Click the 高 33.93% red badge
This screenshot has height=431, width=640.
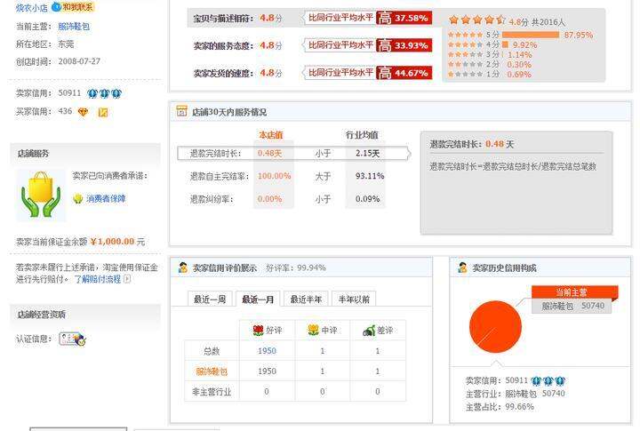click(404, 45)
